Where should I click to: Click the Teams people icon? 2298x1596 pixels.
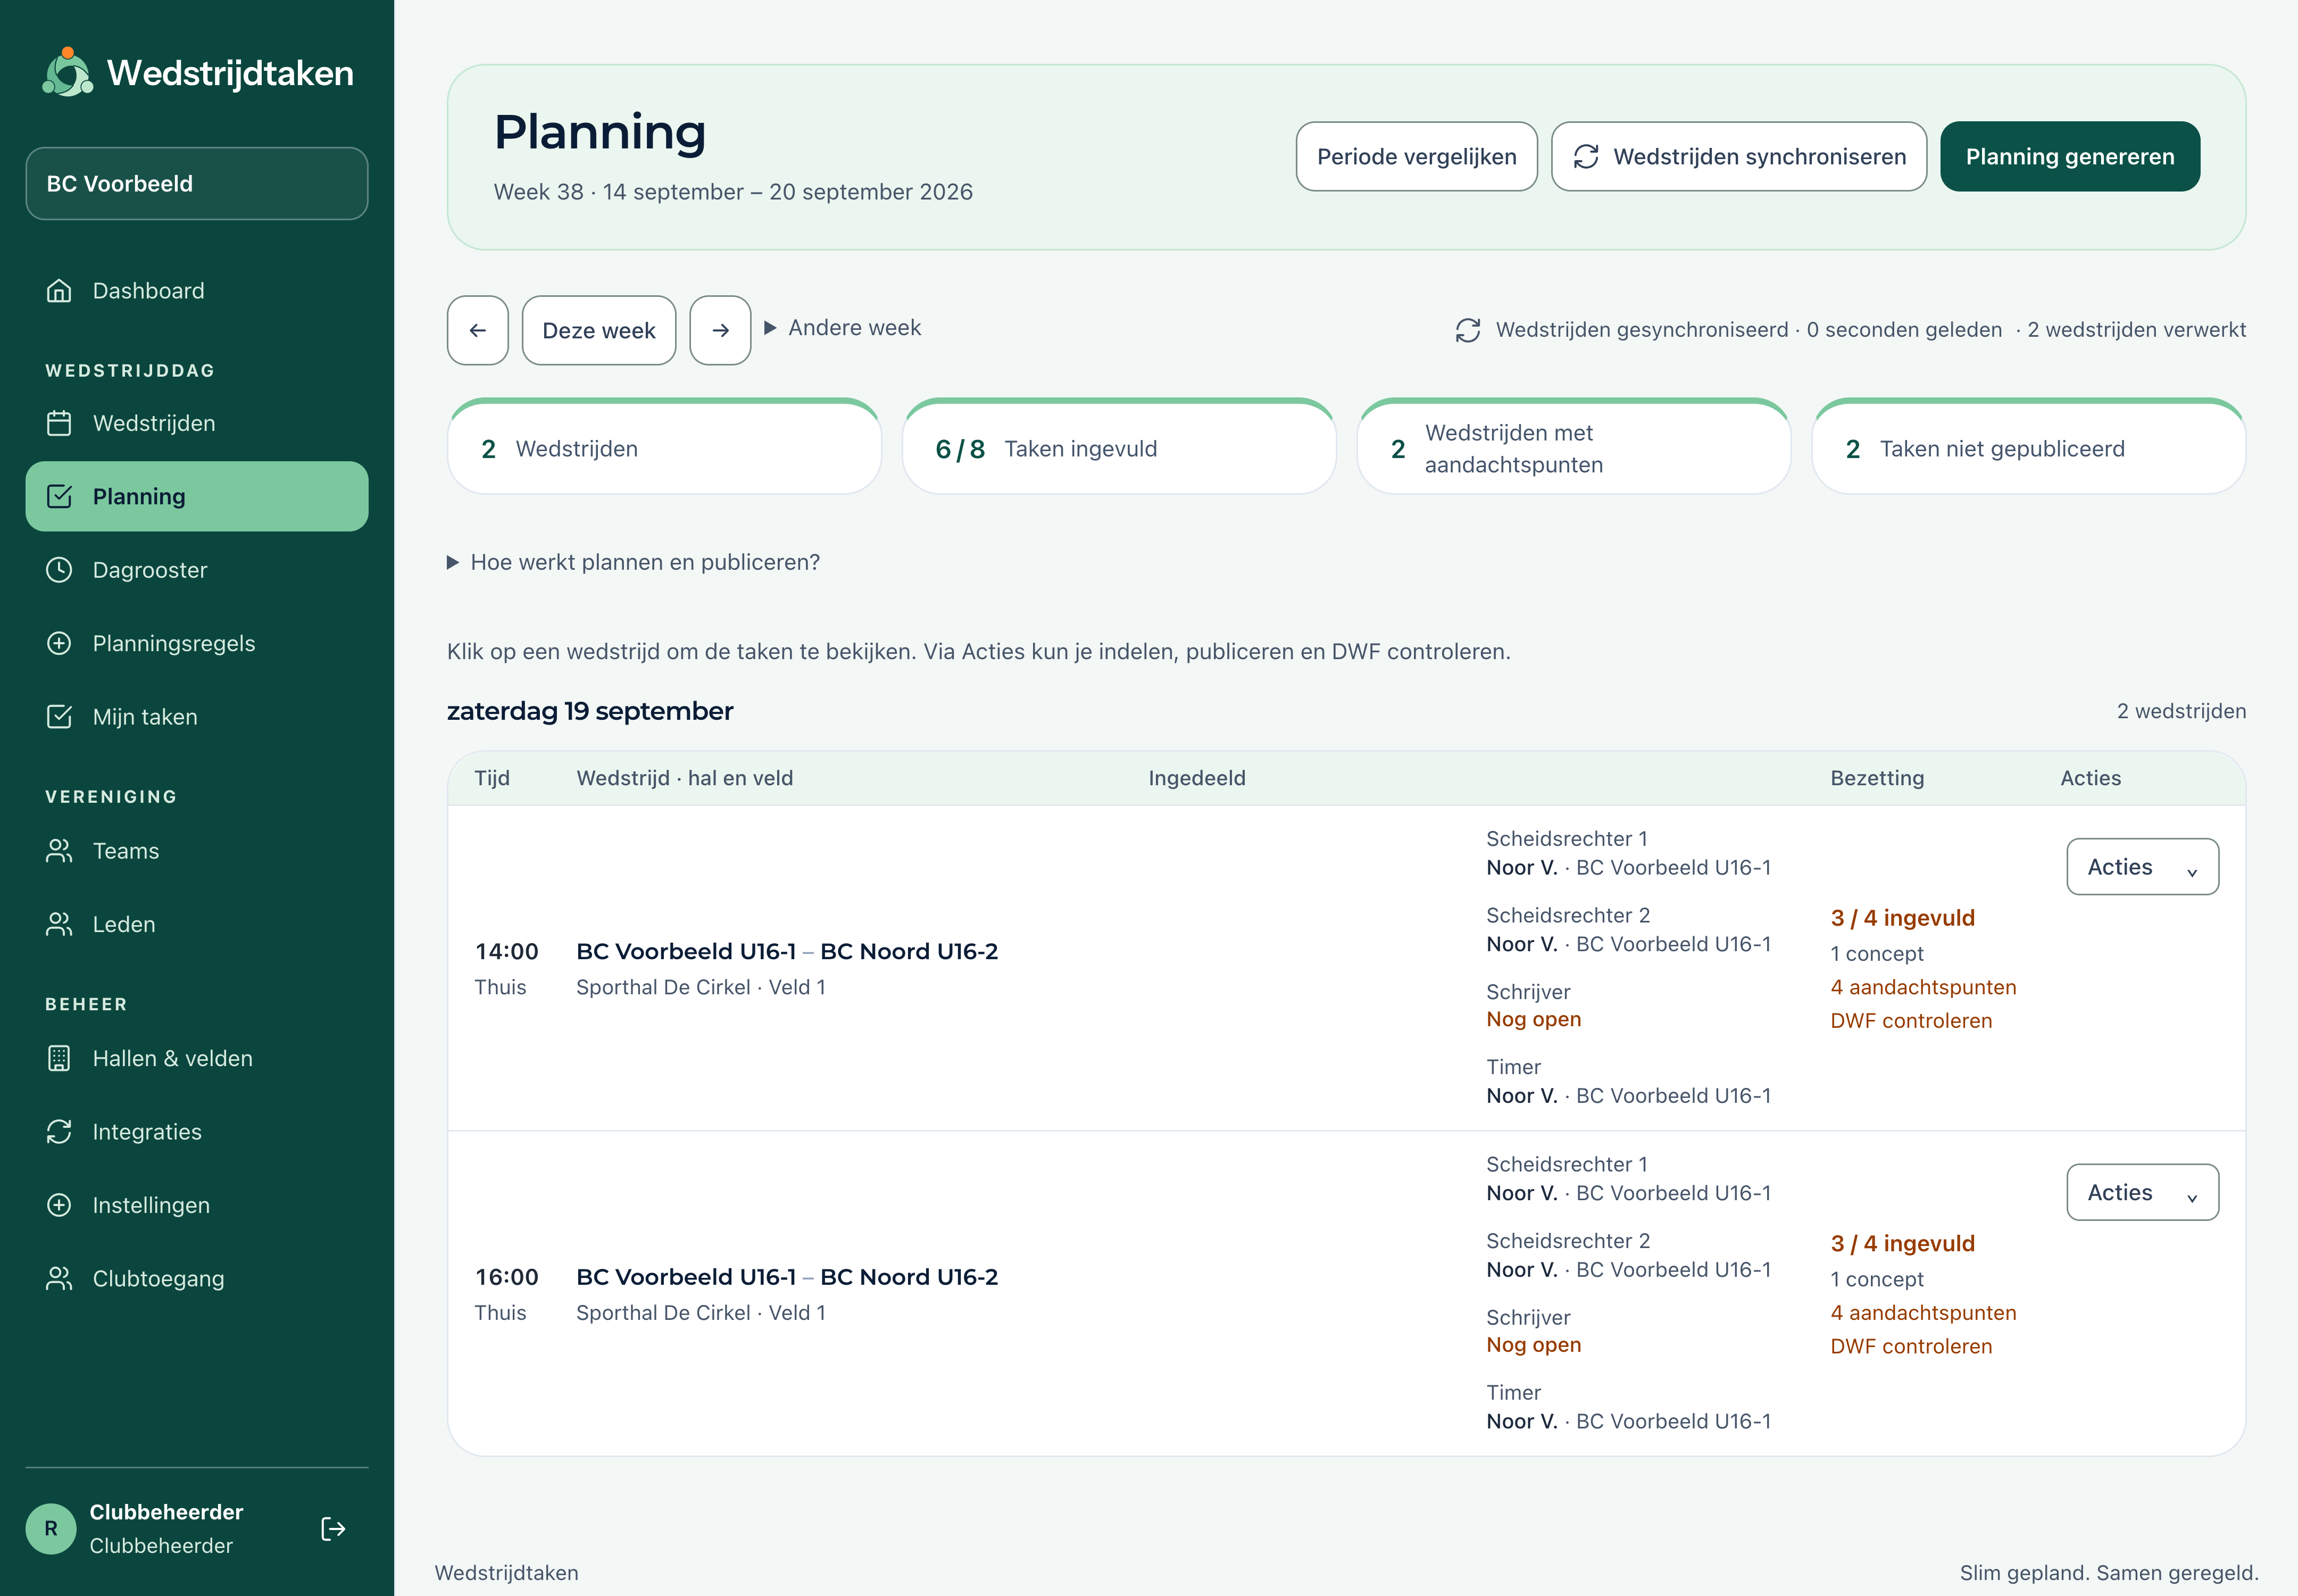point(59,851)
